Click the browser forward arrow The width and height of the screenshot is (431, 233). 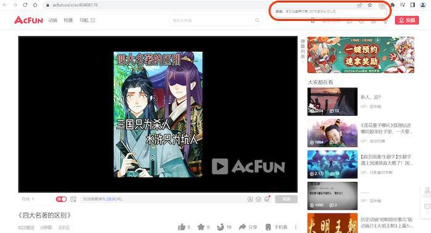pos(15,5)
